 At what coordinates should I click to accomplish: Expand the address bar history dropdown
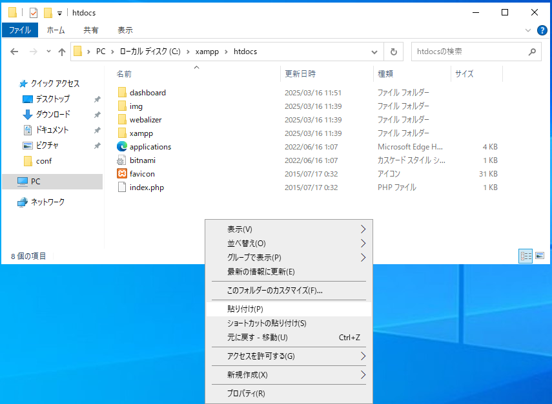(374, 52)
